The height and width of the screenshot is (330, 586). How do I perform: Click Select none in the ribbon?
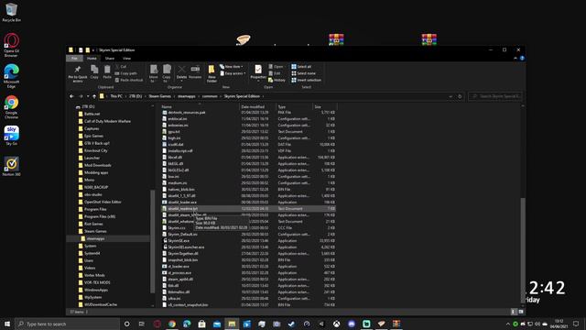(x=303, y=73)
